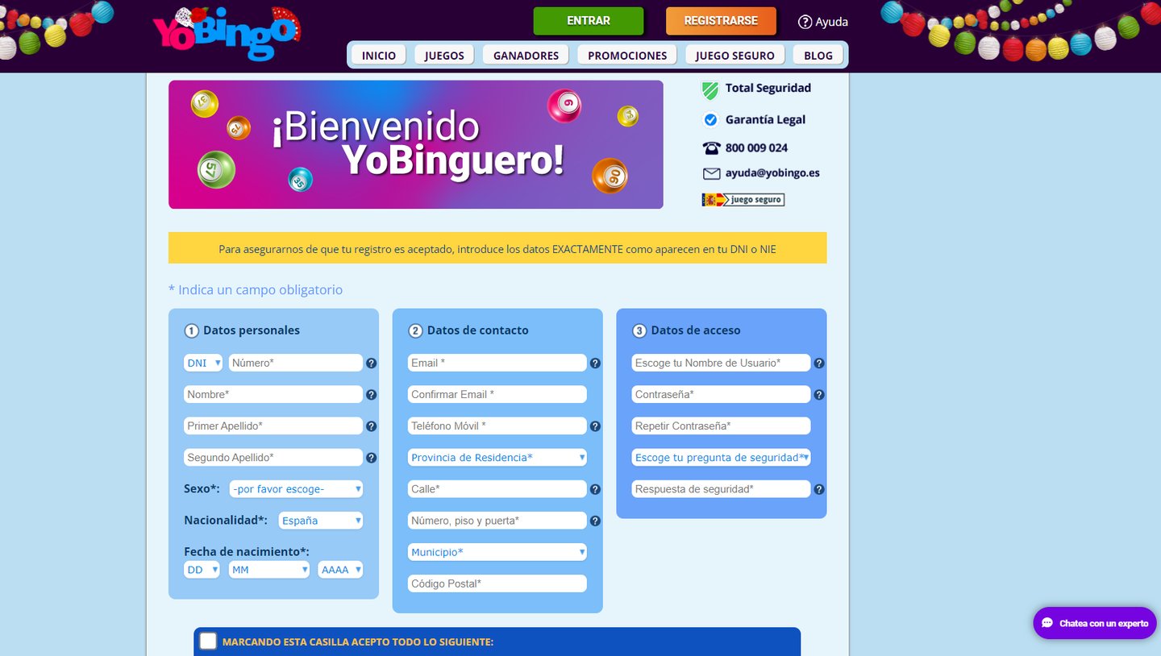The image size is (1161, 656).
Task: Select the Respuesta de seguridad field
Action: tap(721, 488)
